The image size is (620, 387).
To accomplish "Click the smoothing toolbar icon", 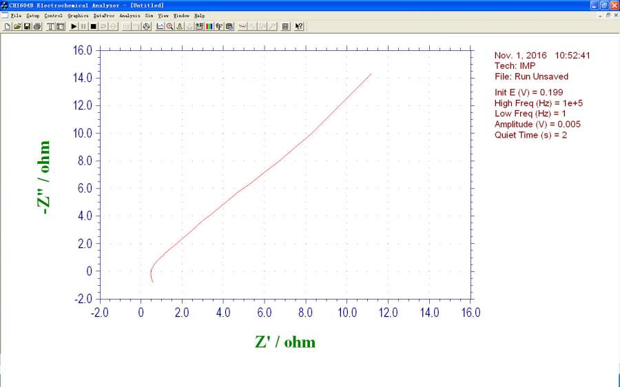I will 242,26.
